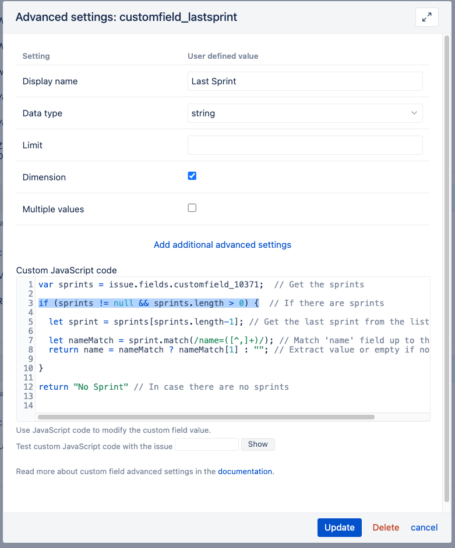Click the Display name input field
This screenshot has width=455, height=548.
(x=305, y=81)
